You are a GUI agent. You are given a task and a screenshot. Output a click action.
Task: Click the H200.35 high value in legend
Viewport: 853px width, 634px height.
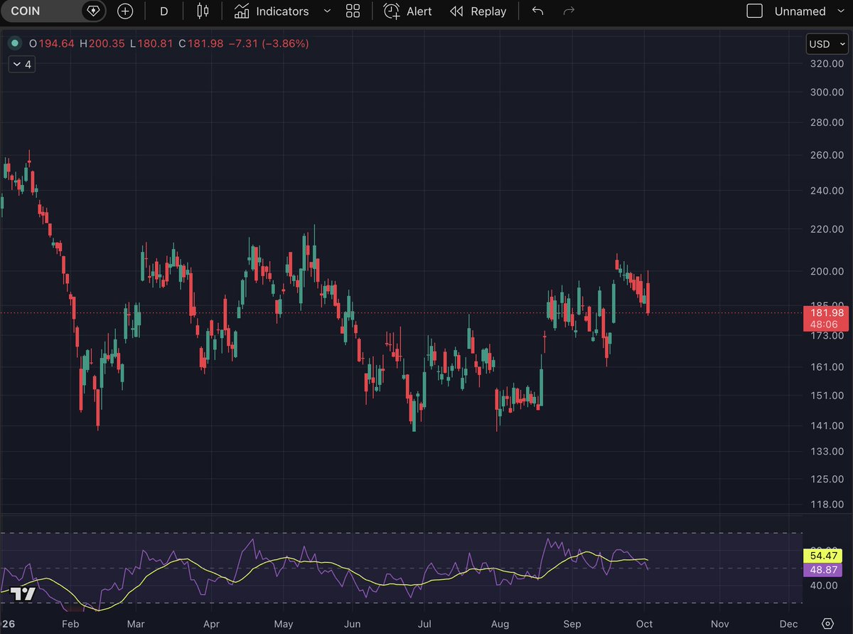pos(102,43)
